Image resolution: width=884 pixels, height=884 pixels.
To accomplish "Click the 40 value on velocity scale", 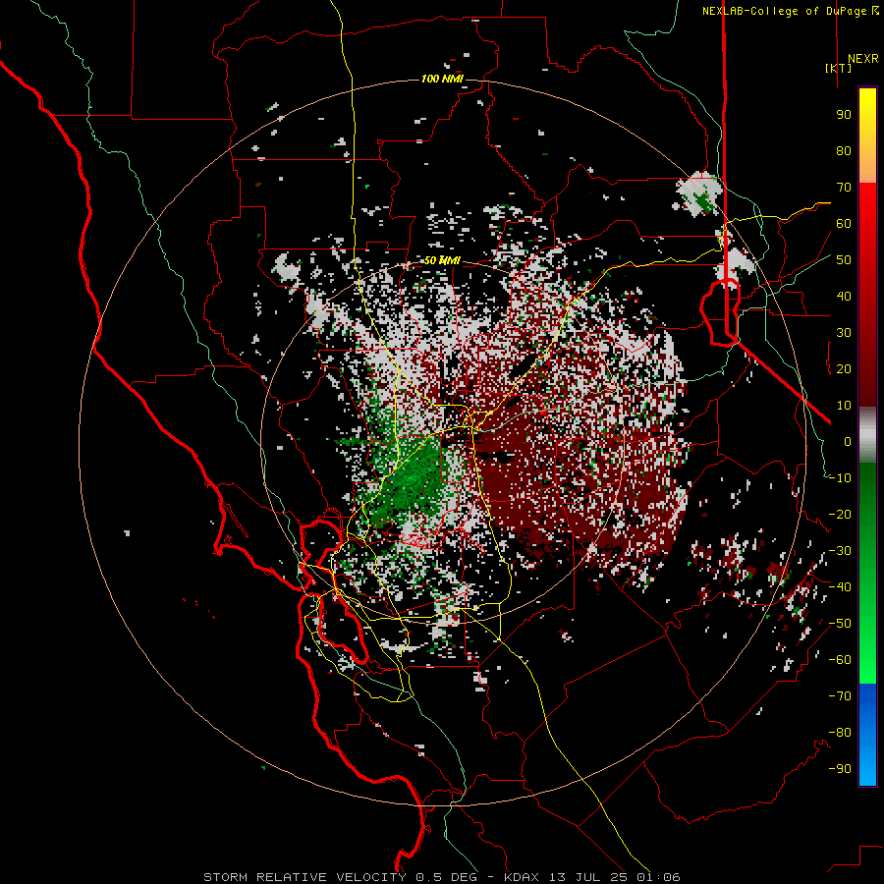I will 844,296.
